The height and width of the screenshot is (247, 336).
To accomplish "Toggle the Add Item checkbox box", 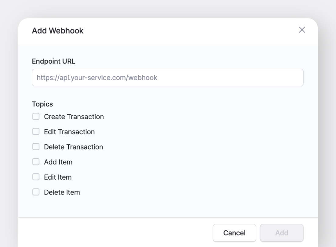I will [x=36, y=162].
